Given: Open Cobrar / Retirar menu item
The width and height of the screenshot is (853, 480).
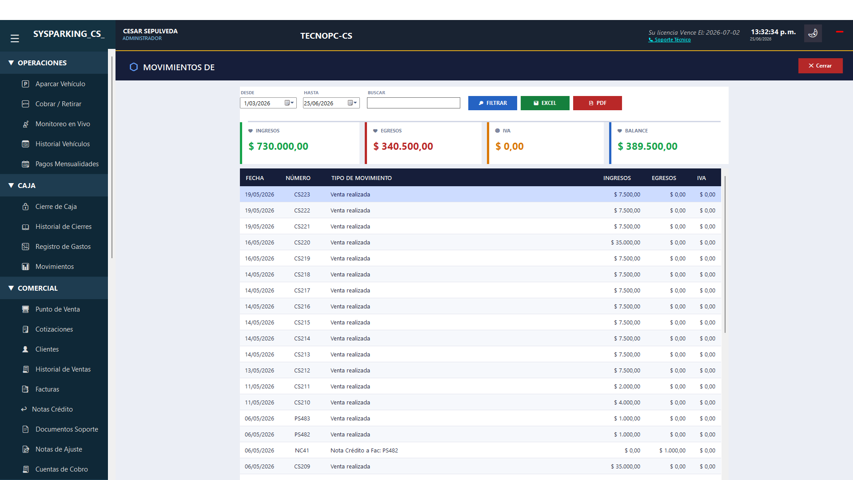Looking at the screenshot, I should coord(54,104).
